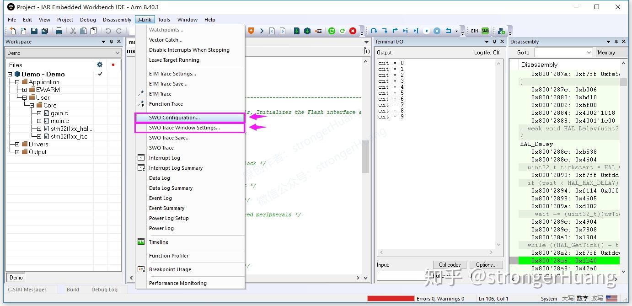This screenshot has height=306, width=632.
Task: Select gpio.c in workspace tree
Action: click(x=59, y=113)
